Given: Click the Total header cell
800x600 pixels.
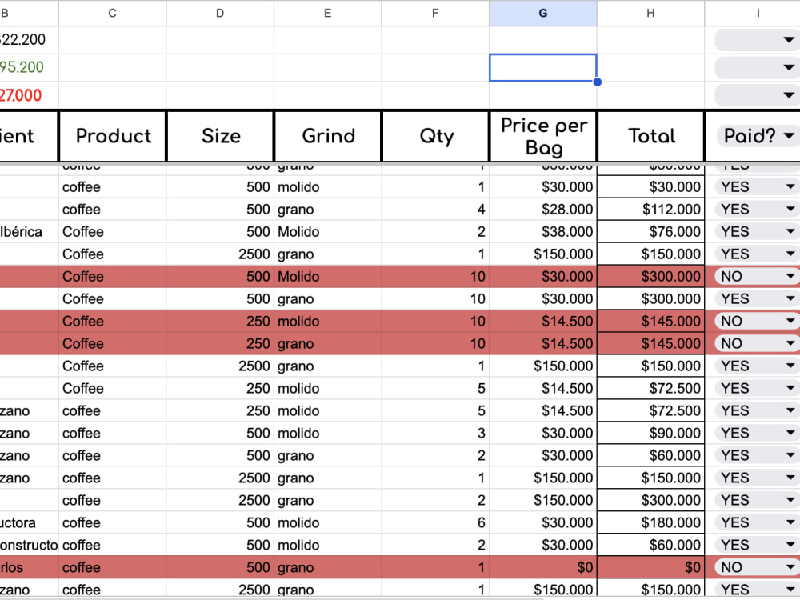Looking at the screenshot, I should pos(651,136).
